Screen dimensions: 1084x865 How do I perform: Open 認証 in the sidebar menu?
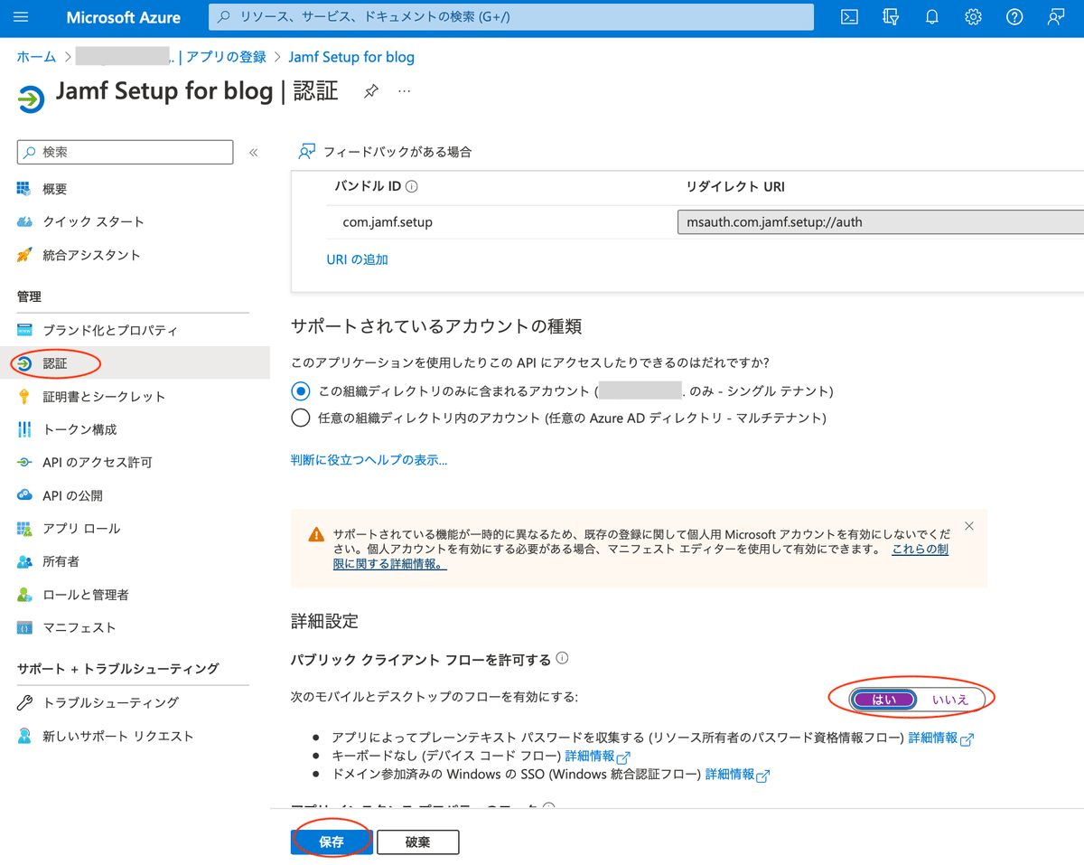click(135, 363)
